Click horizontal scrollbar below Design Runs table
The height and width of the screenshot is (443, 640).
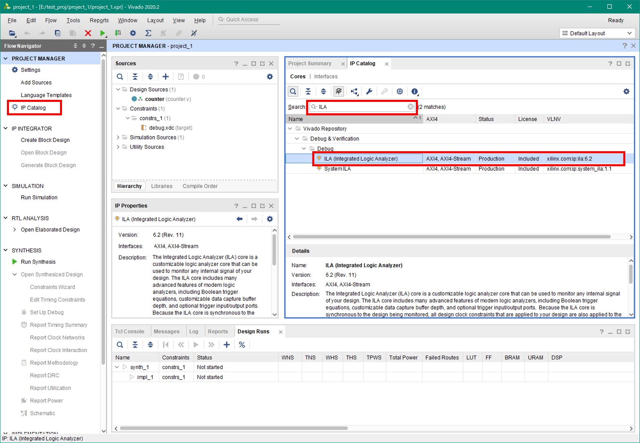[233, 428]
